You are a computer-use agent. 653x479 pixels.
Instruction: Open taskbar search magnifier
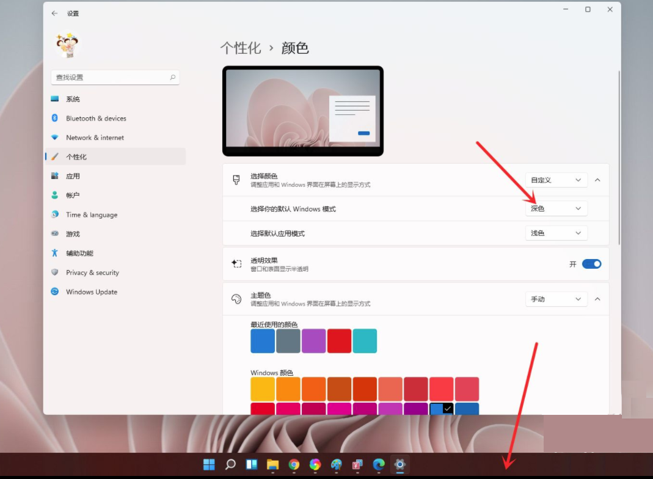[230, 465]
